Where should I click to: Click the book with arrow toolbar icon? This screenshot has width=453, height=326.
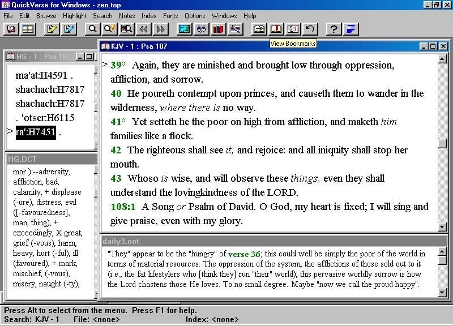tap(259, 29)
